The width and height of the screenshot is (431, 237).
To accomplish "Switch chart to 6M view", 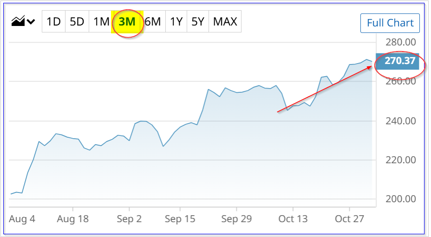I will (152, 22).
